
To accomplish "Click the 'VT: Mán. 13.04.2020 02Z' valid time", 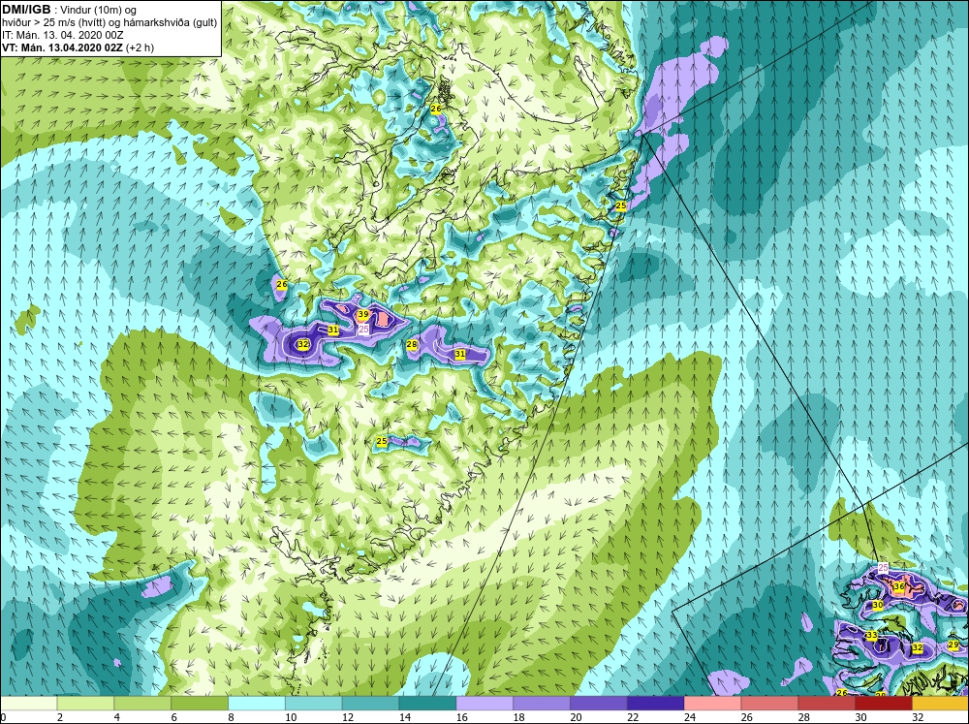I will (62, 47).
